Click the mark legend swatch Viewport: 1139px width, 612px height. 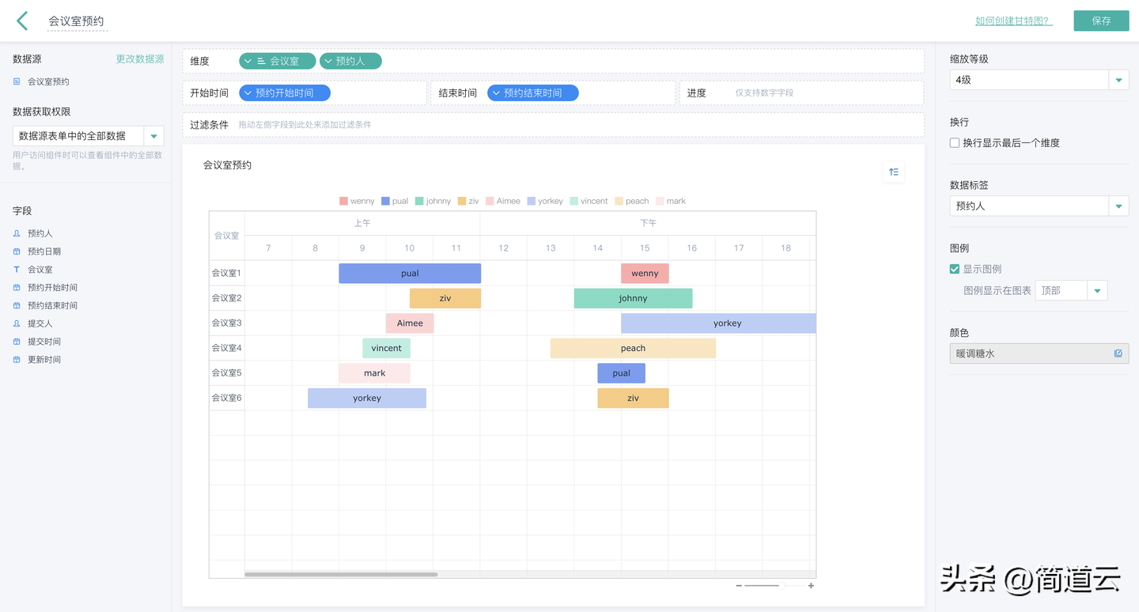click(x=660, y=201)
